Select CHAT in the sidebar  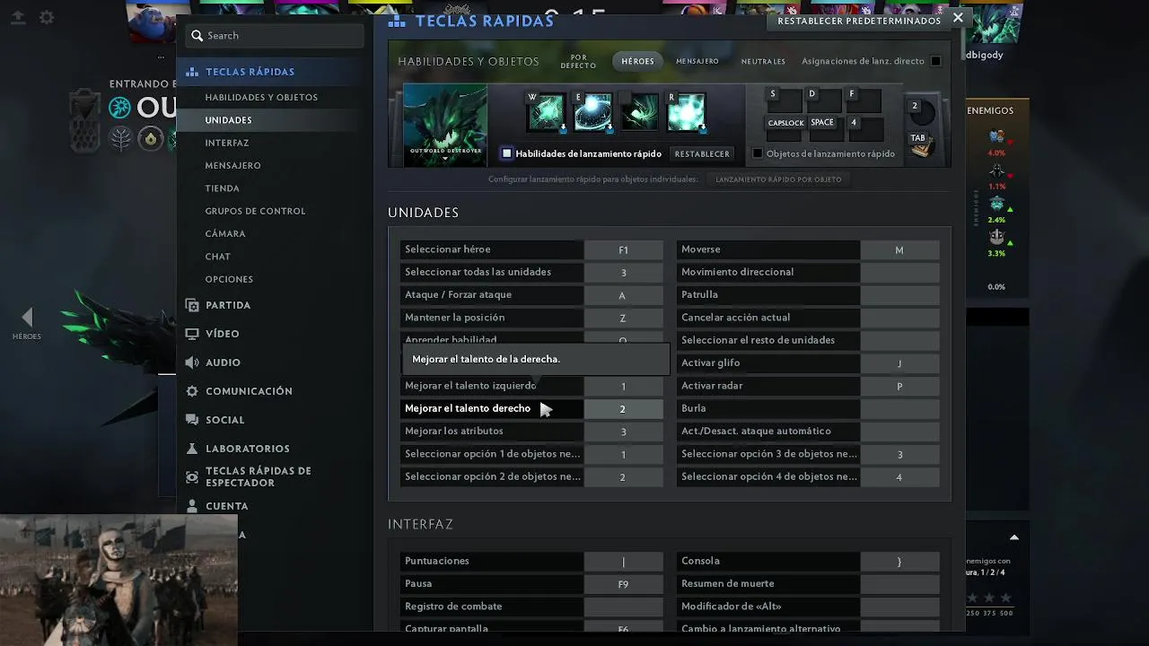[x=217, y=257]
